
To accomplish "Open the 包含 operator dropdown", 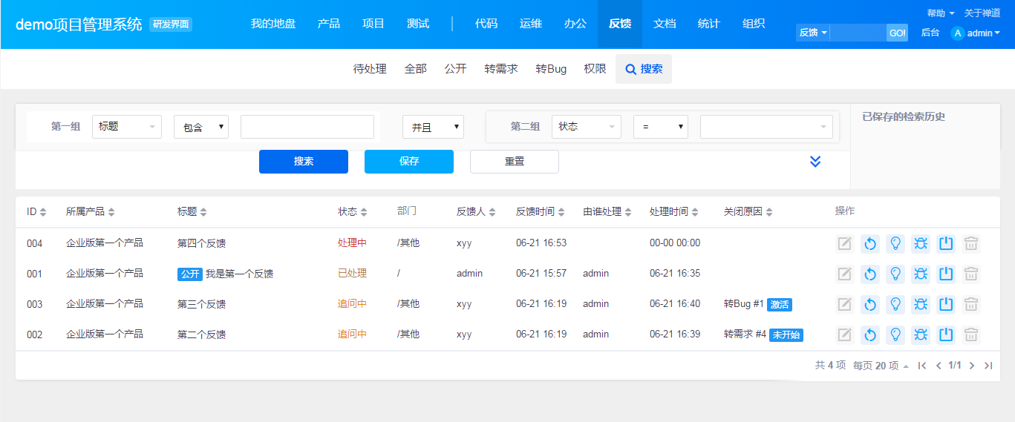I will (x=201, y=127).
